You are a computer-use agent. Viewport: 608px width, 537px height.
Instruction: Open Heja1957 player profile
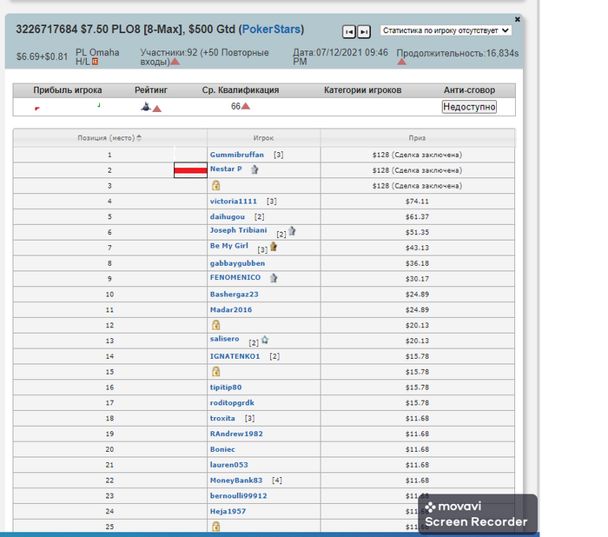(x=228, y=512)
